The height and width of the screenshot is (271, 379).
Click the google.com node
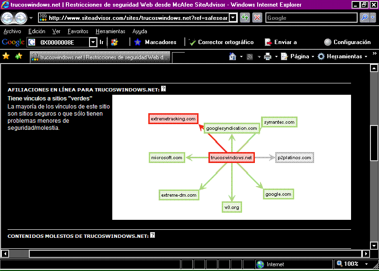(279, 194)
